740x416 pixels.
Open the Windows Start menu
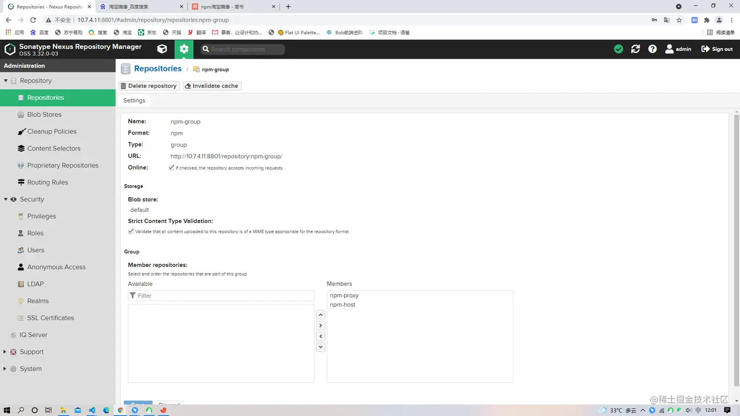(7, 410)
